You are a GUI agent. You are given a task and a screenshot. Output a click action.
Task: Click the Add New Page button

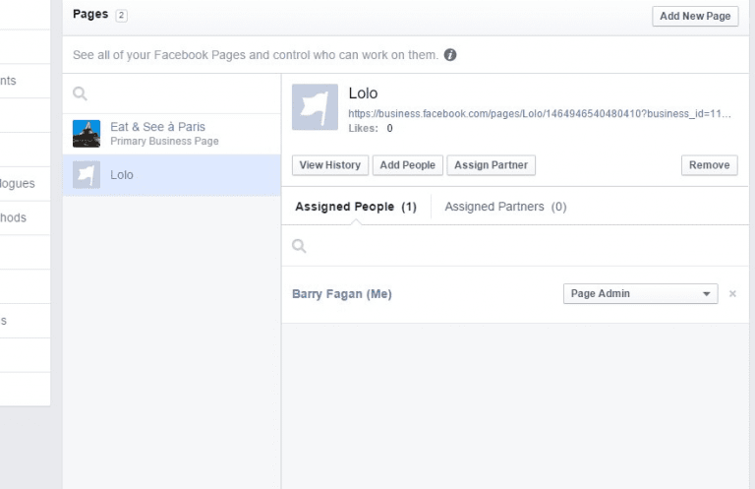pyautogui.click(x=695, y=16)
